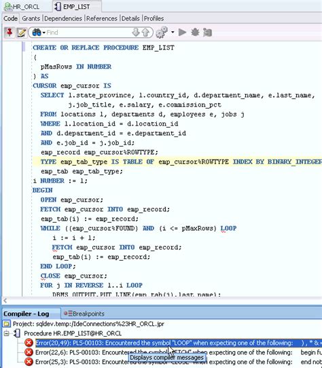The image size is (322, 368).
Task: Click the green Run play button
Action: pyautogui.click(x=182, y=33)
